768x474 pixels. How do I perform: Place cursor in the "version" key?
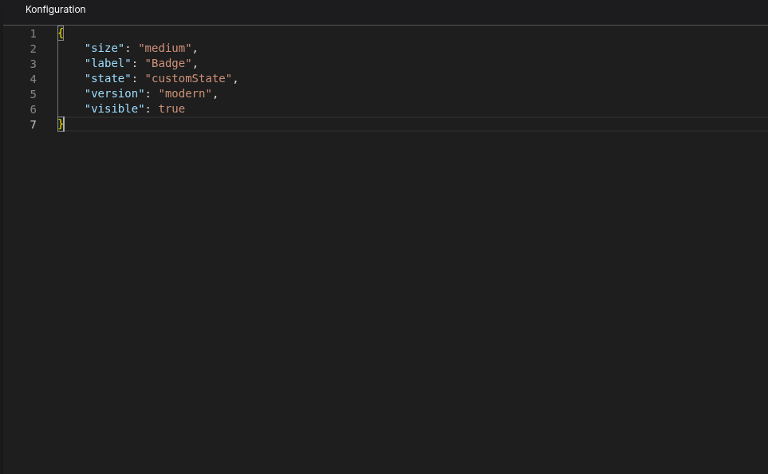tap(115, 94)
